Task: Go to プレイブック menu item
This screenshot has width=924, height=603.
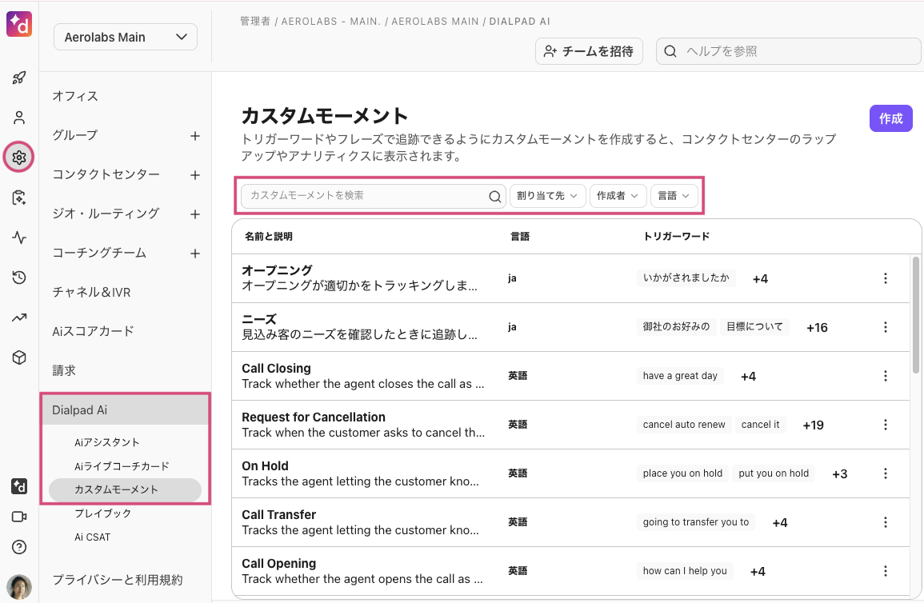Action: tap(102, 513)
